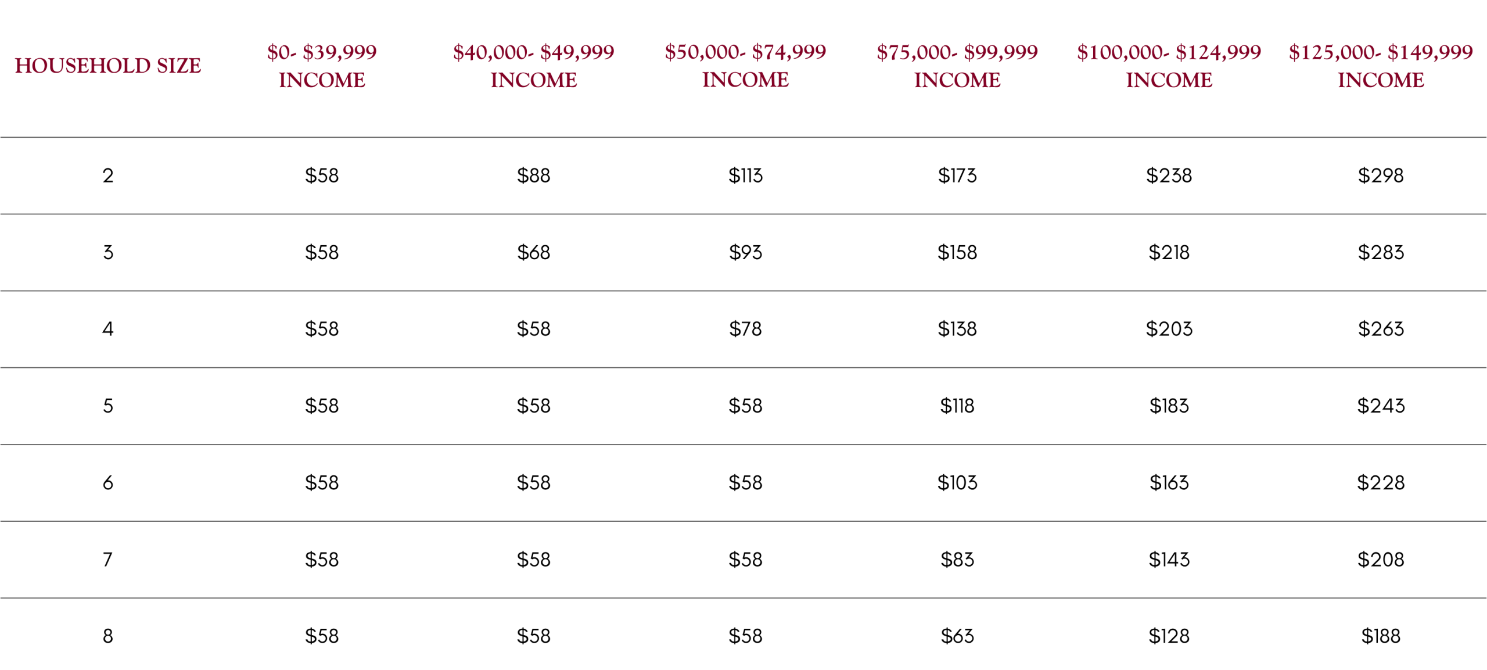This screenshot has height=670, width=1487.
Task: Select the $128 cell in row 8
Action: [1168, 635]
